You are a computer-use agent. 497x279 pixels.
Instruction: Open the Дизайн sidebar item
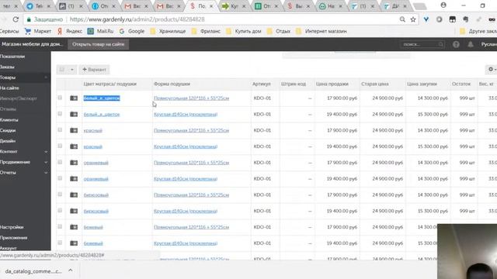[x=8, y=141]
